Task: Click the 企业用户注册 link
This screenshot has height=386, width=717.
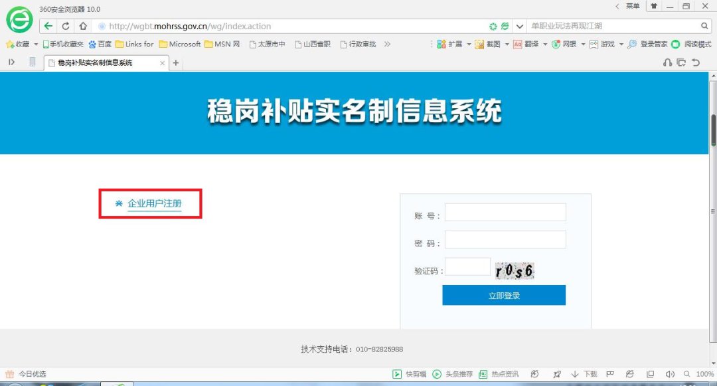Action: pos(155,203)
